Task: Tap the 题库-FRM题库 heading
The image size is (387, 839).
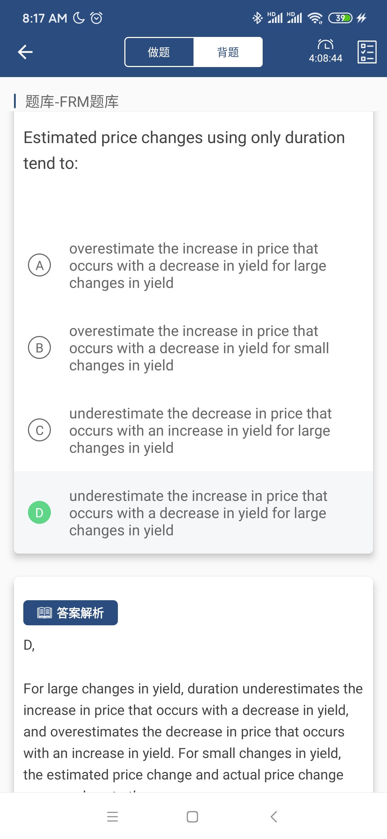Action: (72, 101)
